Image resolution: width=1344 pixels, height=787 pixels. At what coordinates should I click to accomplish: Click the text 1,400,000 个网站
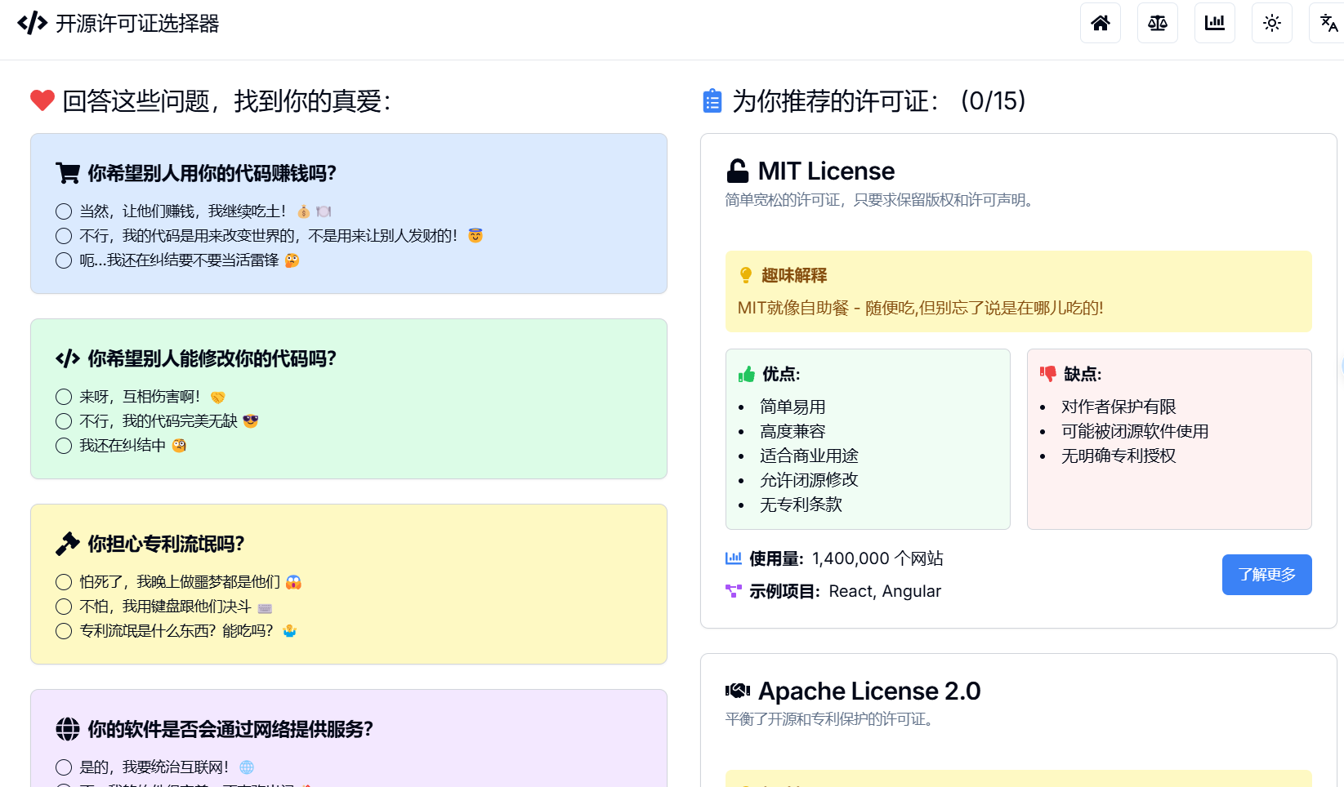(x=877, y=558)
